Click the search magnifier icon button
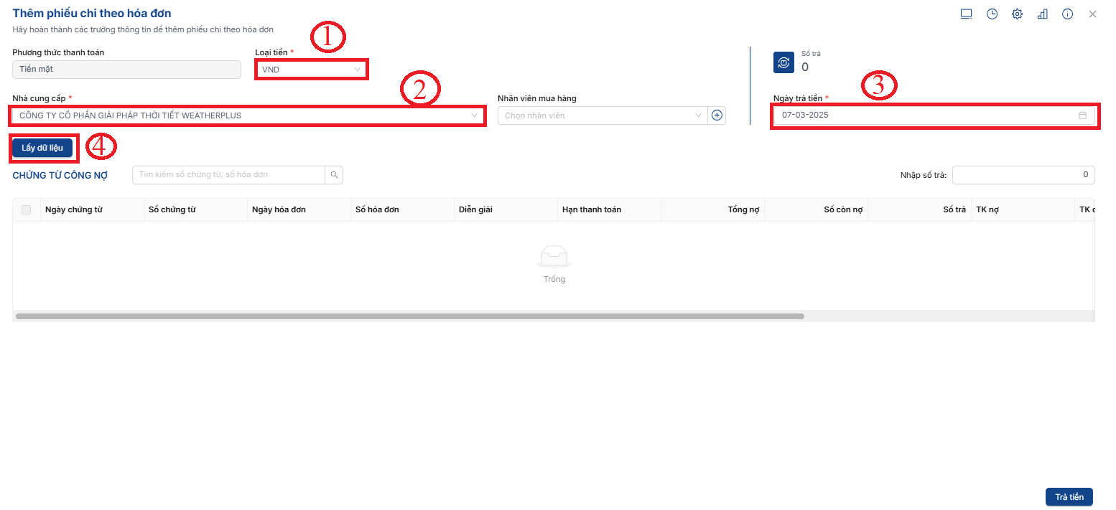The height and width of the screenshot is (510, 1116). point(334,174)
